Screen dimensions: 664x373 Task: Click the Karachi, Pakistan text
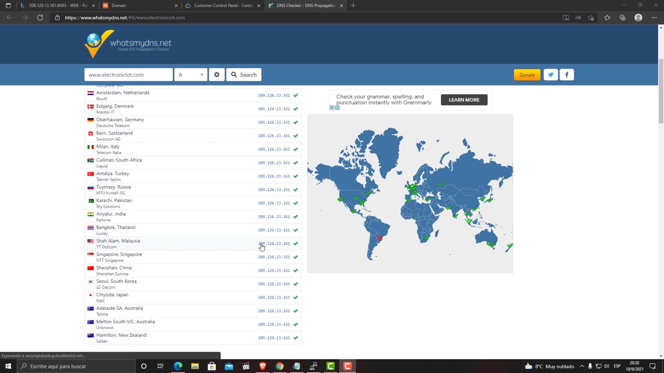pos(114,200)
